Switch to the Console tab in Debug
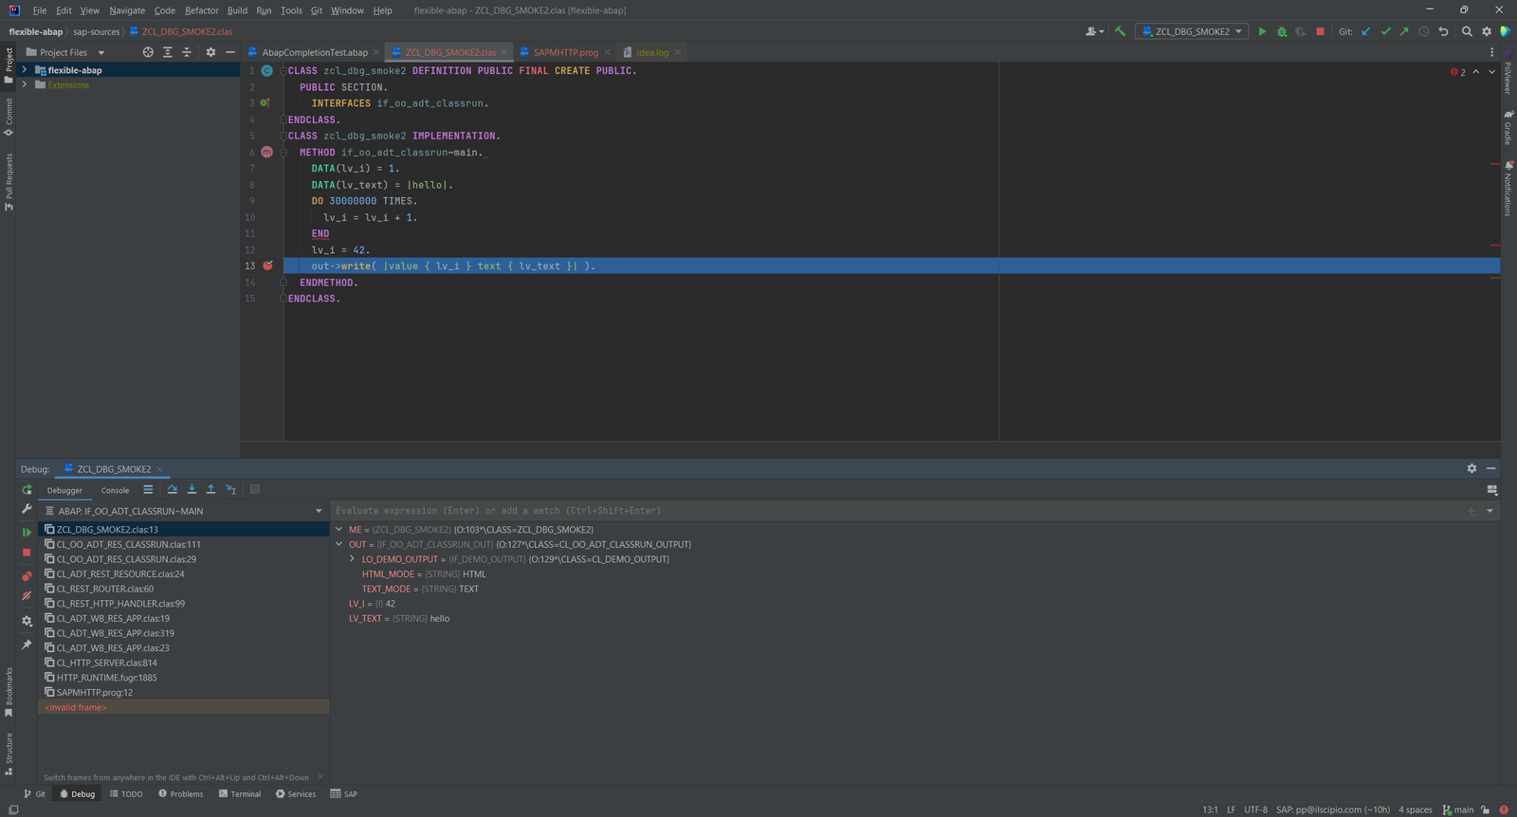Viewport: 1517px width, 817px height. tap(115, 490)
